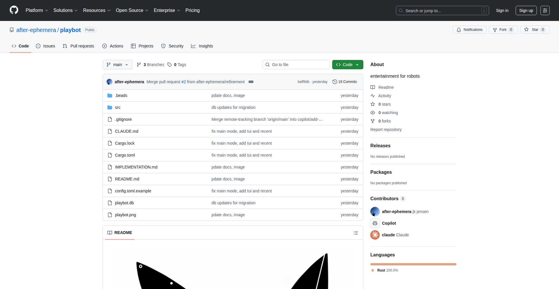The width and height of the screenshot is (559, 289).
Task: Click the Go to file input
Action: (296, 65)
